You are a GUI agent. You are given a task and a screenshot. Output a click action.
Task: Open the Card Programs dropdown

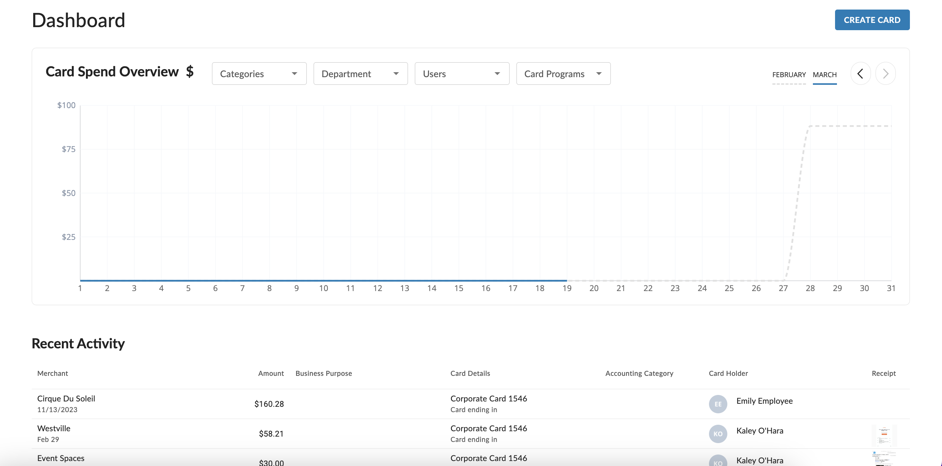(563, 74)
